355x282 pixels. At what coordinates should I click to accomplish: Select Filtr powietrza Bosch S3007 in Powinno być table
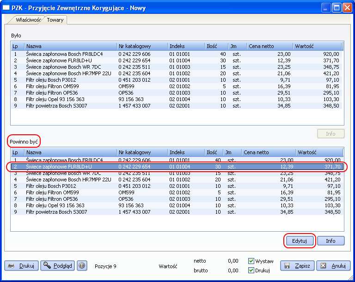[x=177, y=212]
